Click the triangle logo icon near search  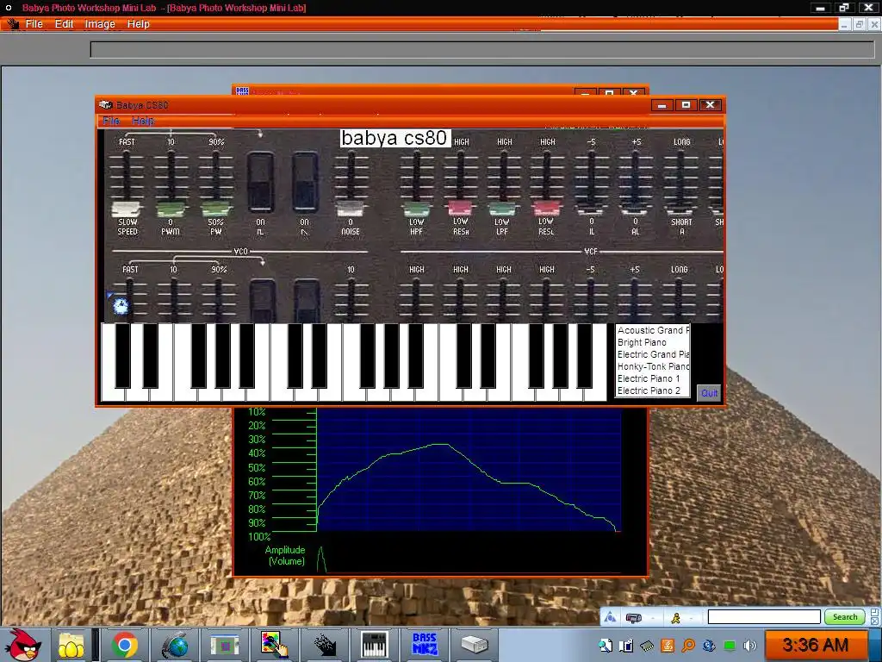610,617
